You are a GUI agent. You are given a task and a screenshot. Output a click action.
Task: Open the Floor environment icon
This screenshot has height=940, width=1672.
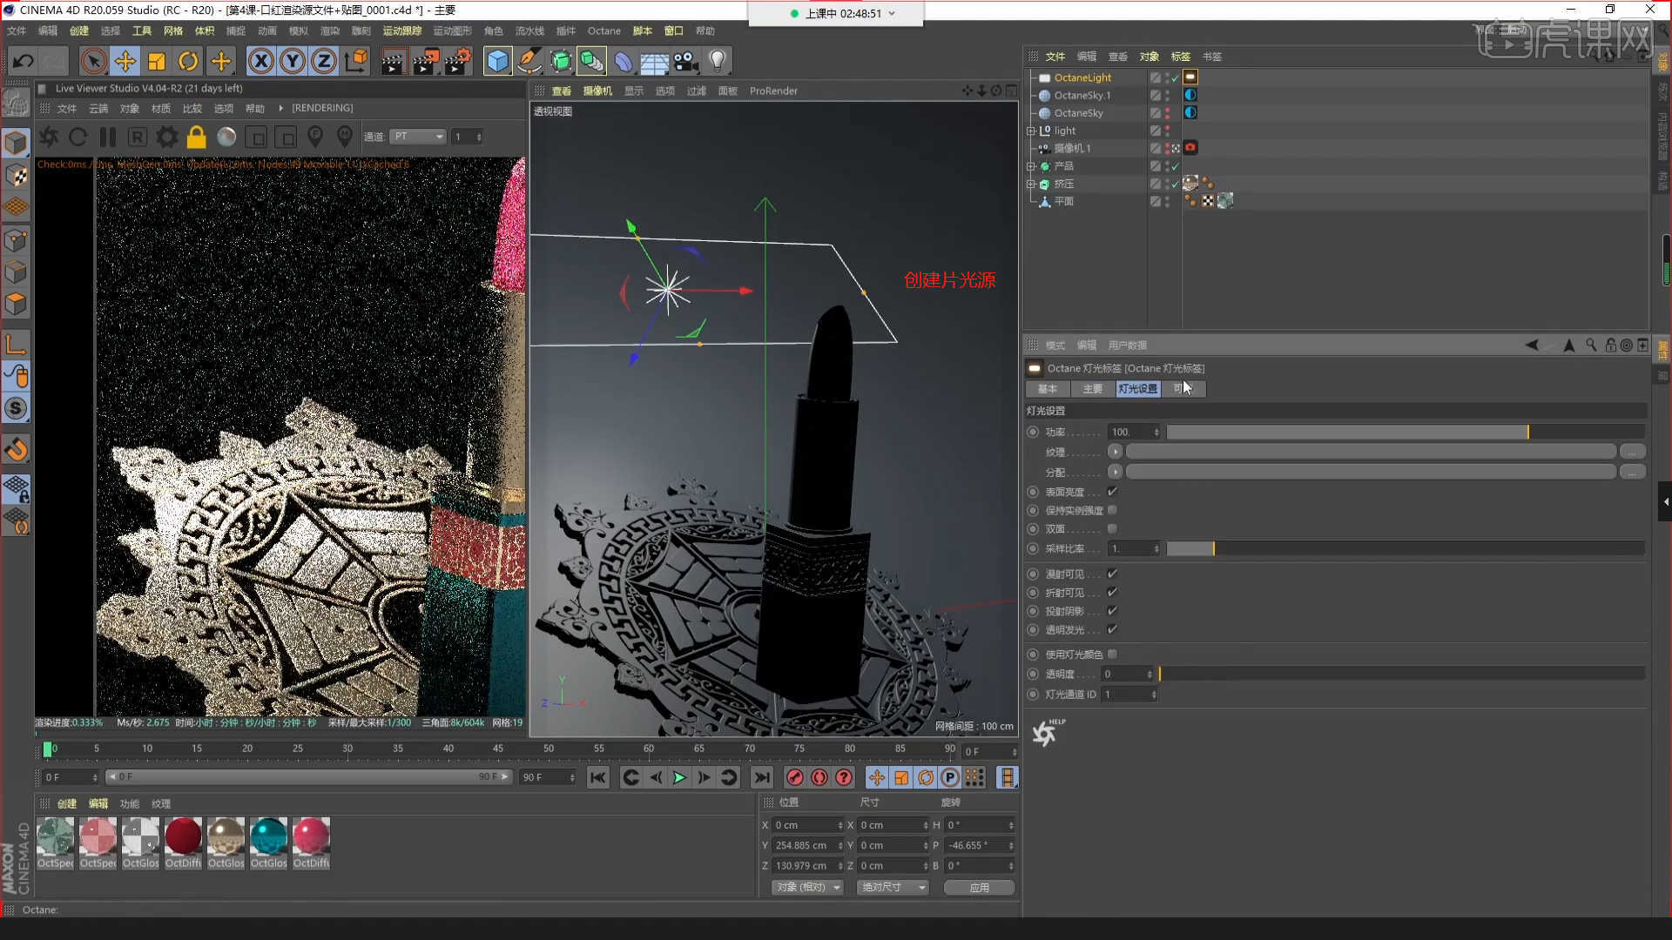point(654,61)
